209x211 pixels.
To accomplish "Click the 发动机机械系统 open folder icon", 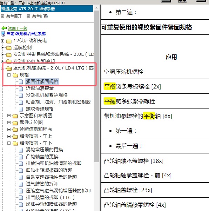I will [x=9, y=68].
